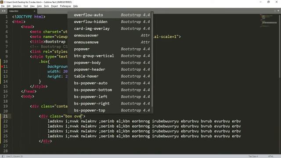The height and width of the screenshot is (158, 281).
Task: Click the opening <body> tag
Action: click(28, 97)
